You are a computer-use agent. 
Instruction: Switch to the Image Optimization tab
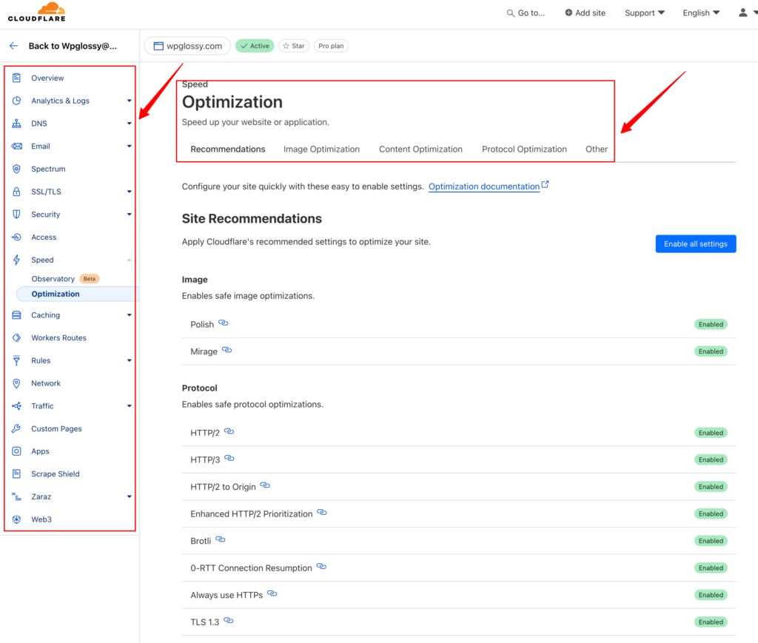coord(321,149)
